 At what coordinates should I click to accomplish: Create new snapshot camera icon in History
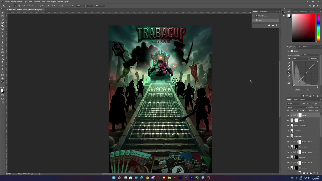pyautogui.click(x=273, y=25)
